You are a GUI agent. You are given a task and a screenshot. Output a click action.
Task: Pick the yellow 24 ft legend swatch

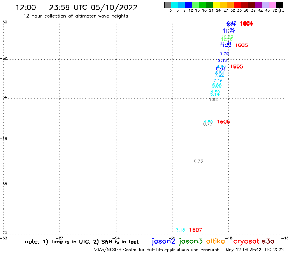tap(216, 5)
